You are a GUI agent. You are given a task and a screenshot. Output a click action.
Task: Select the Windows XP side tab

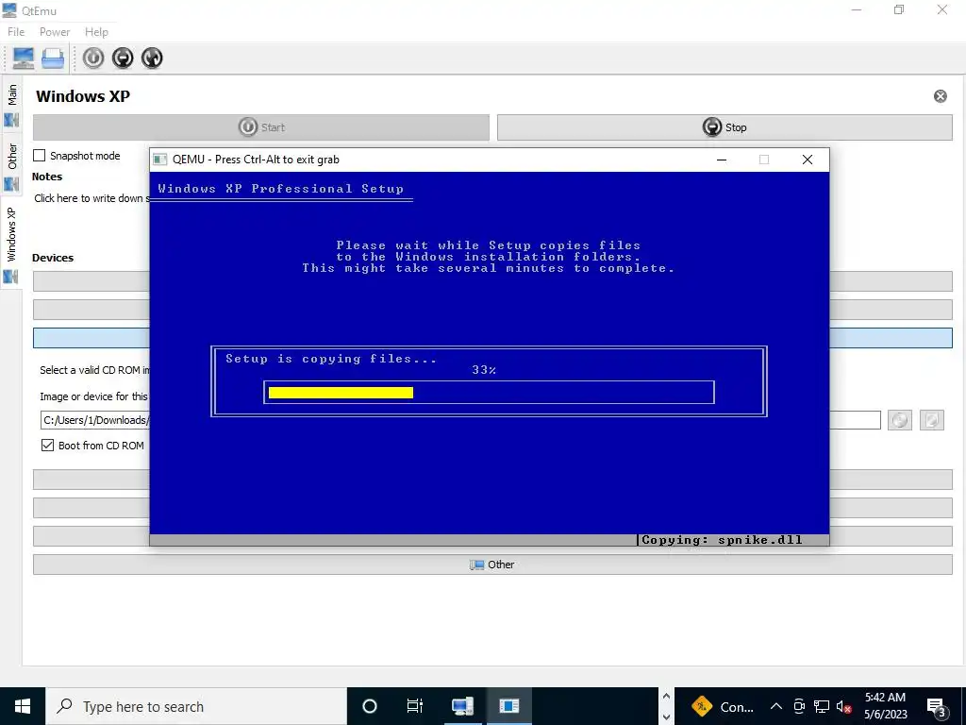(x=11, y=243)
